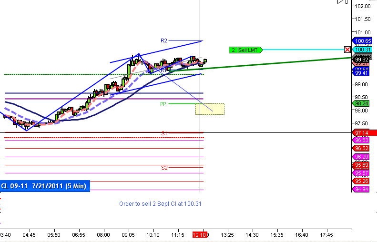377x242 pixels.
Task: Click the 14:30 time axis label
Action: [252, 235]
